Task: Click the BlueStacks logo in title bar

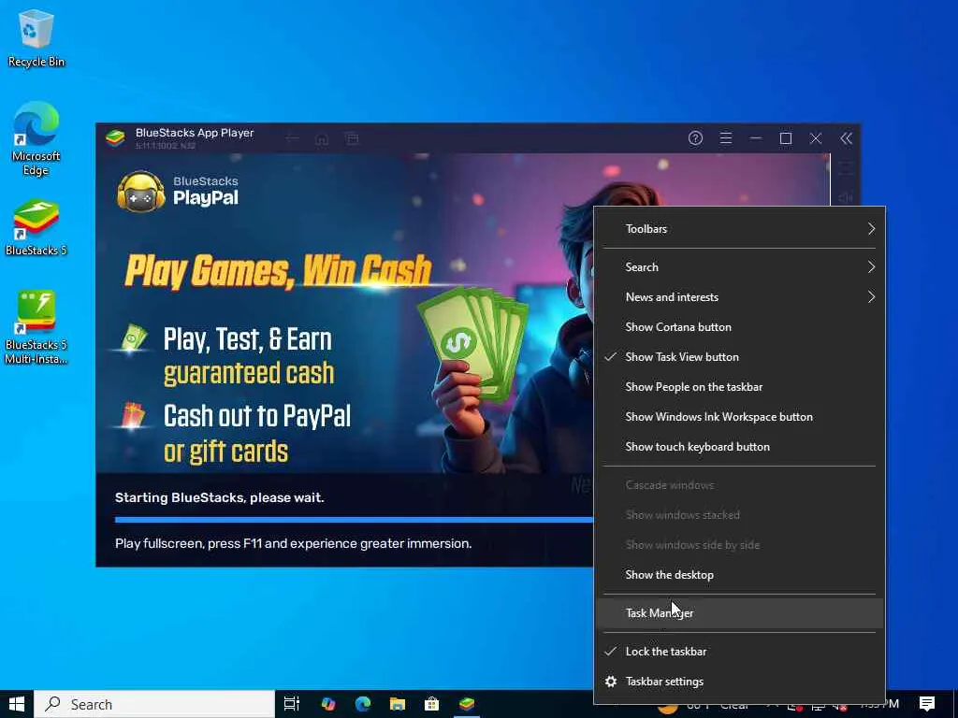Action: coord(115,138)
